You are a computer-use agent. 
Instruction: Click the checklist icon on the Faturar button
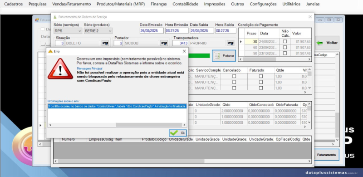point(217,56)
